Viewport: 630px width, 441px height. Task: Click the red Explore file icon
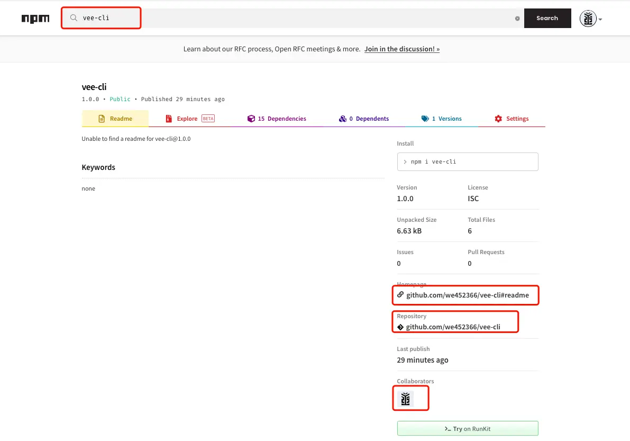pyautogui.click(x=169, y=119)
